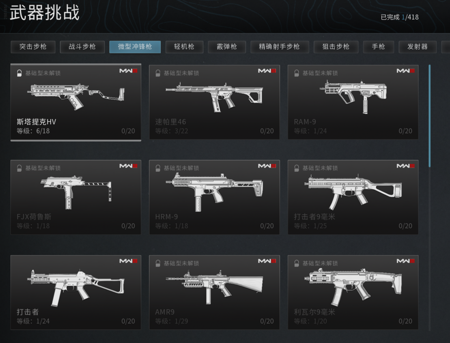The width and height of the screenshot is (450, 343).
Task: Click the weapon list vertical scrollbar
Action: pyautogui.click(x=430, y=116)
